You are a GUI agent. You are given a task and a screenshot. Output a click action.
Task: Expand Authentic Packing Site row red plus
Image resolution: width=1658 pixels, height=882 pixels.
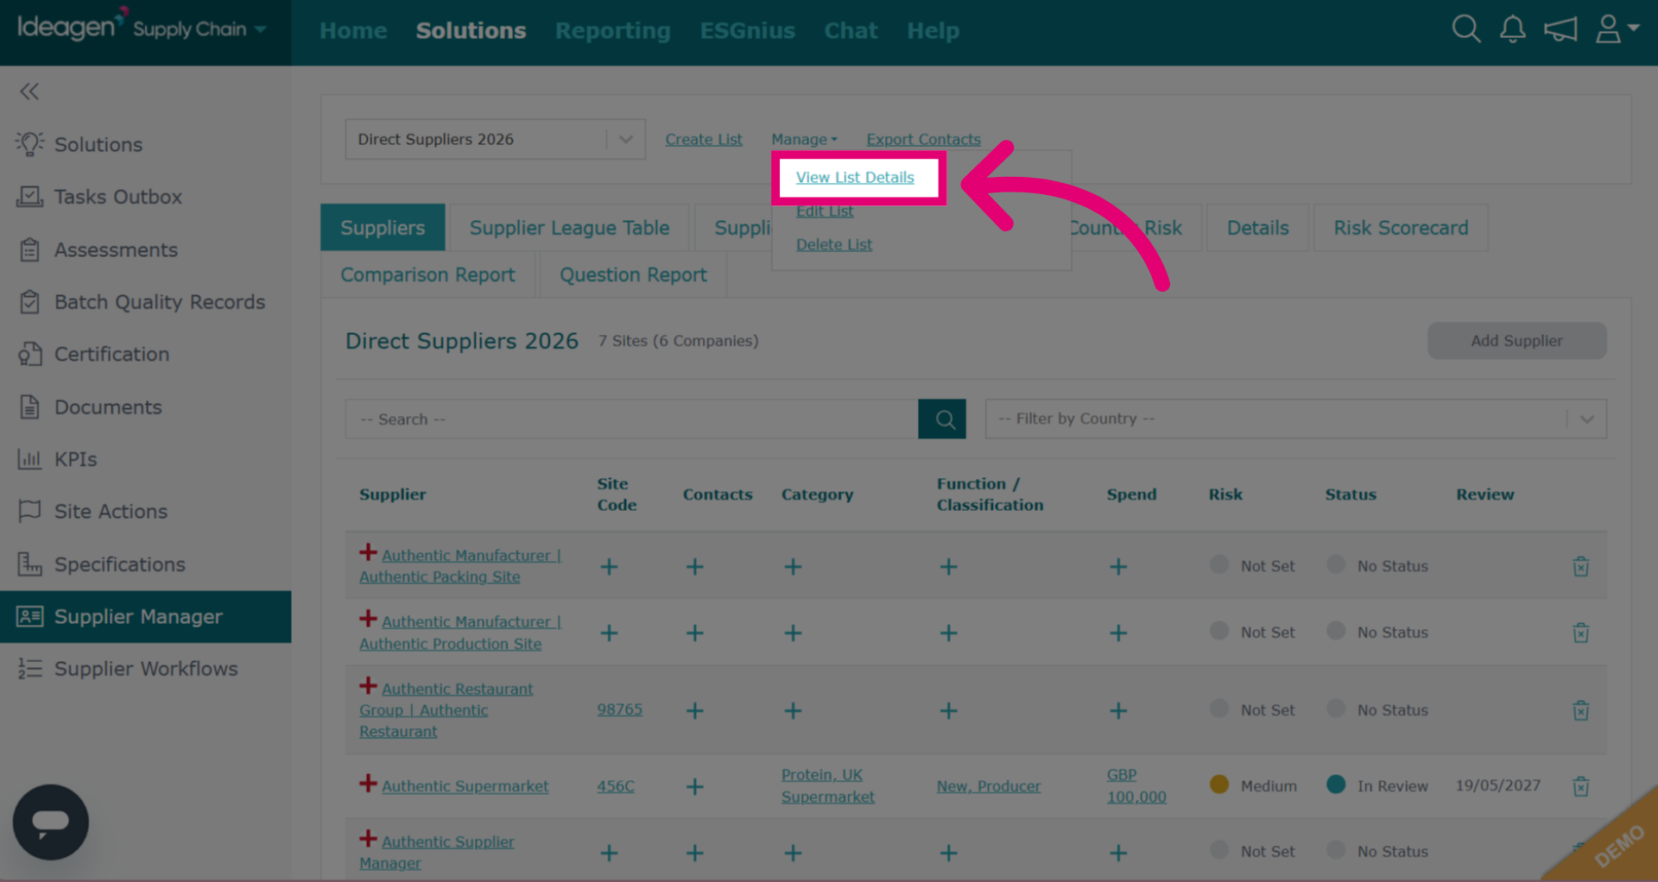tap(368, 552)
